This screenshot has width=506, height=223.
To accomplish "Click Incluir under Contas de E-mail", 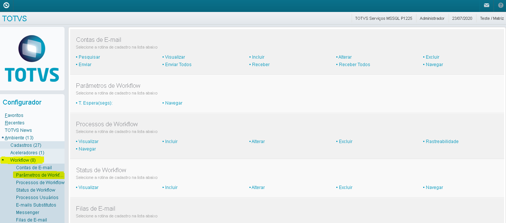I will (258, 57).
